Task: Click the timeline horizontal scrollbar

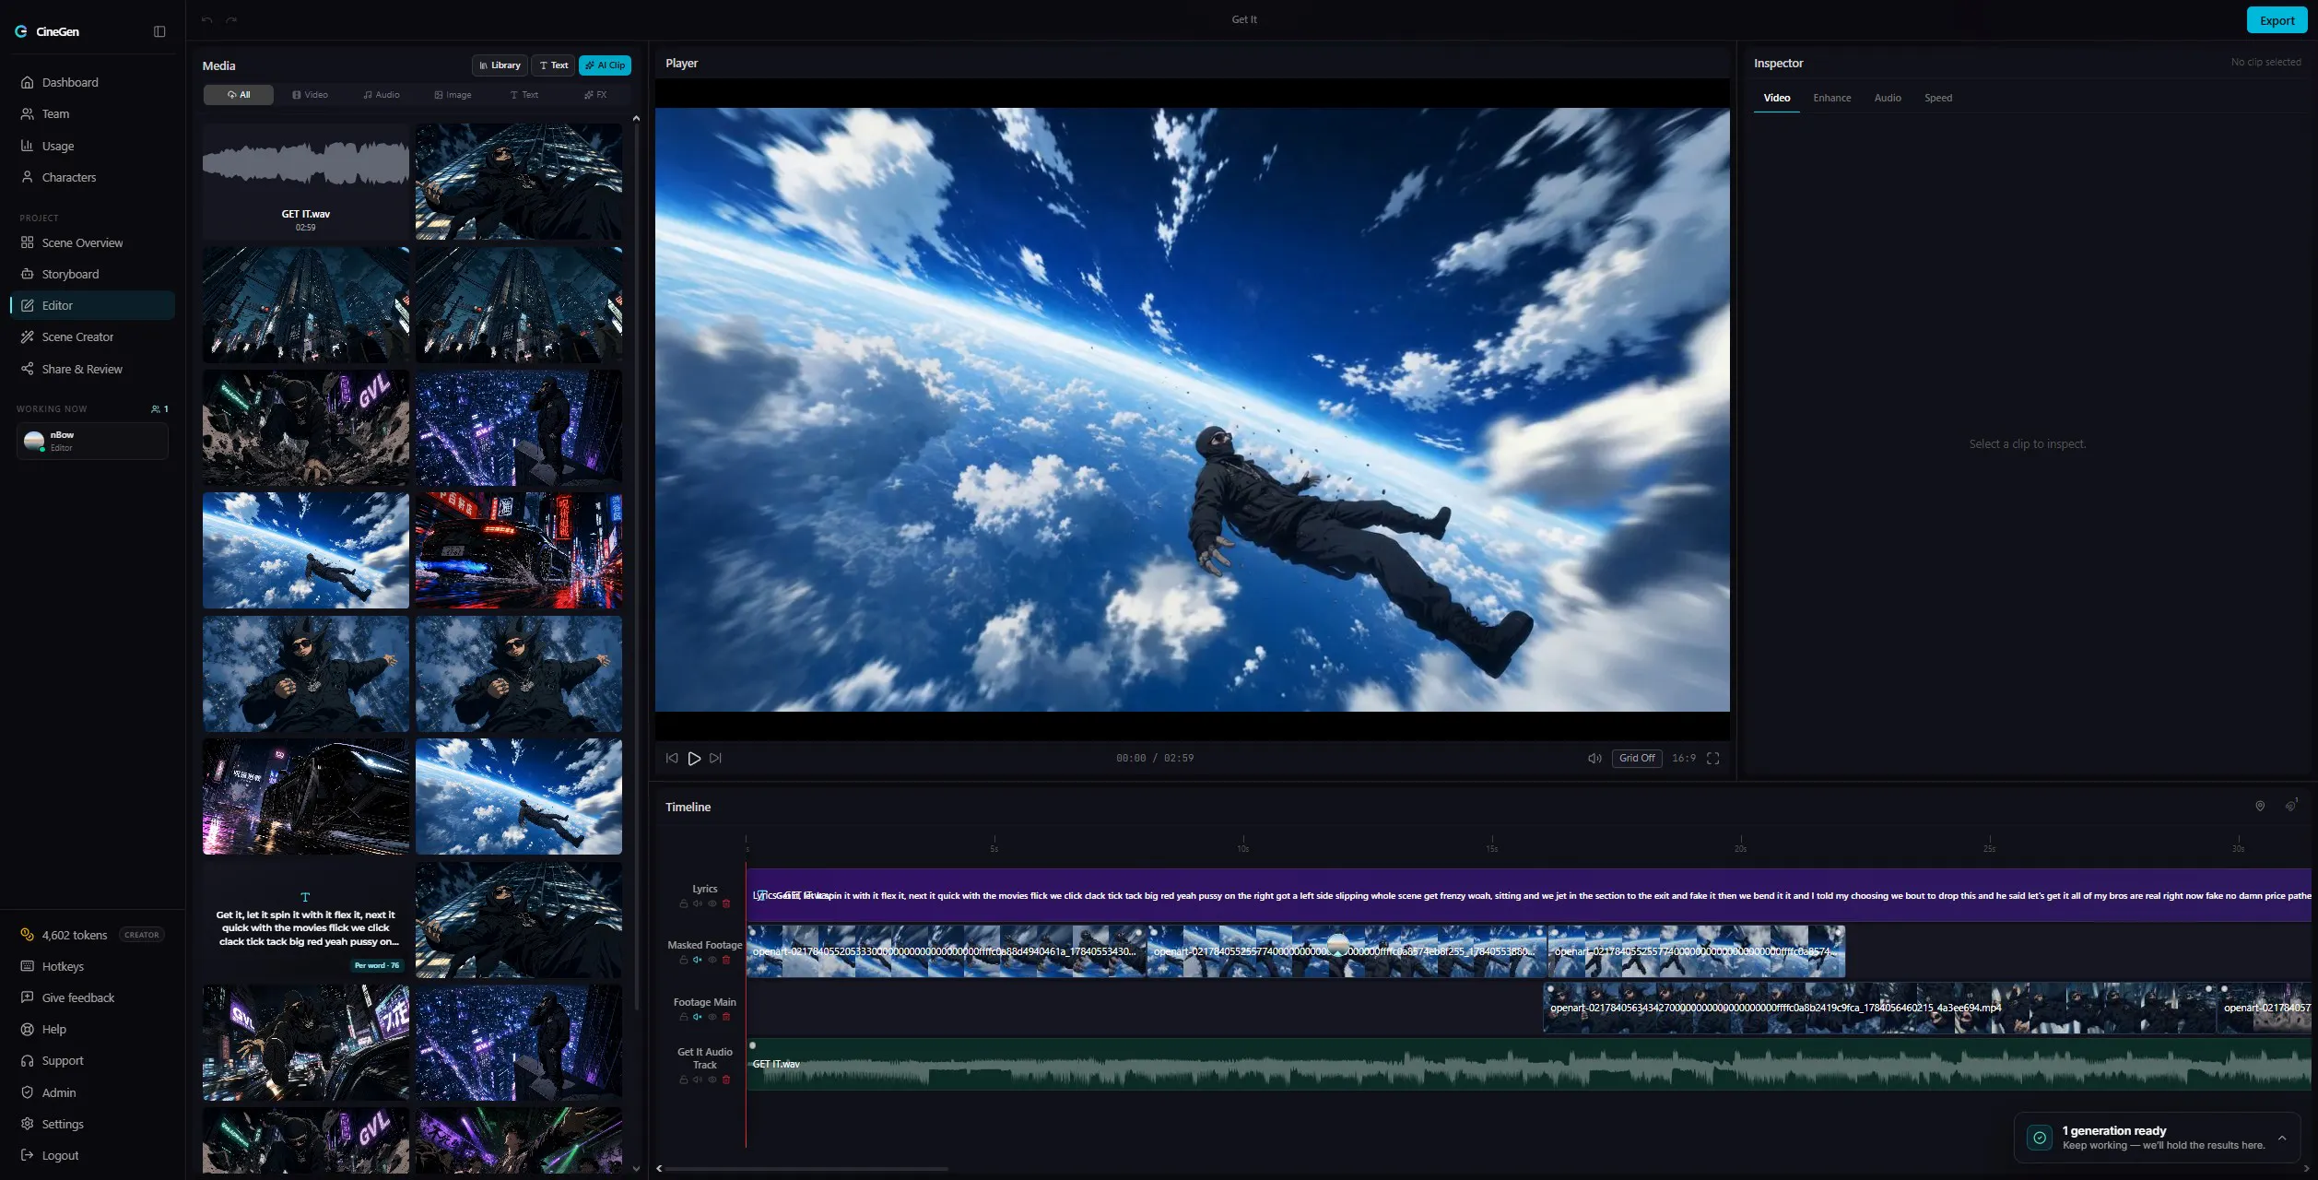Action: 807,1168
